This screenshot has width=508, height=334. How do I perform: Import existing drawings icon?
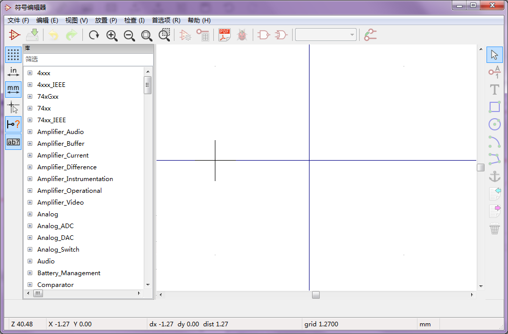pos(494,194)
